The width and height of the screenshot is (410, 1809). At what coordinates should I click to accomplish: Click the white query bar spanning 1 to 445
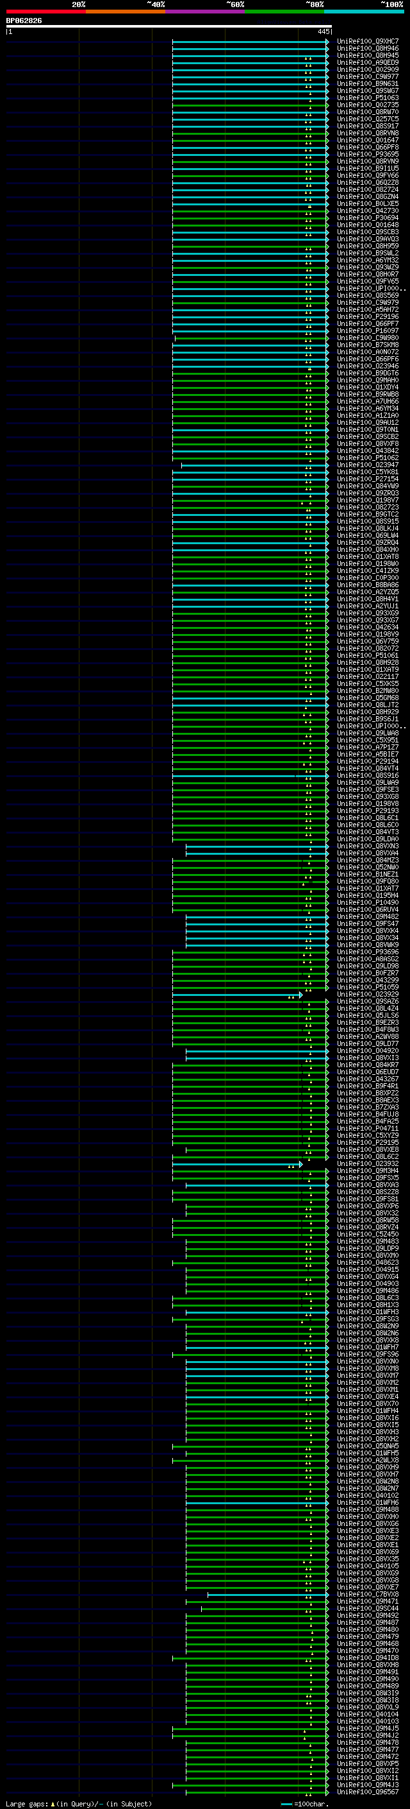tap(169, 27)
